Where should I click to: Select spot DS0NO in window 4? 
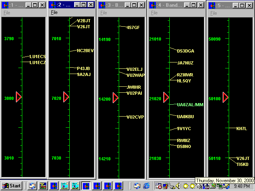(x=184, y=146)
